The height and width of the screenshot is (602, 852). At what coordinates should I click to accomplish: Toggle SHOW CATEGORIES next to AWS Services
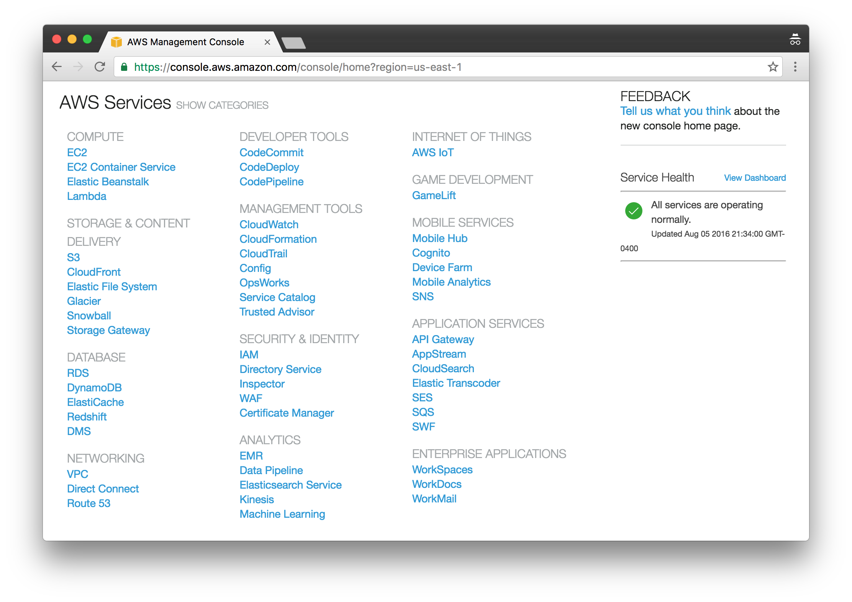[222, 105]
